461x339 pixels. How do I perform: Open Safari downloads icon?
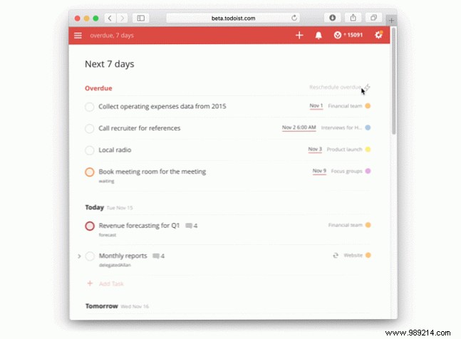pyautogui.click(x=333, y=18)
